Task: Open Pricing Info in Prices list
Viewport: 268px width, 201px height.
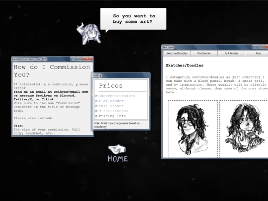Action: 112,116
